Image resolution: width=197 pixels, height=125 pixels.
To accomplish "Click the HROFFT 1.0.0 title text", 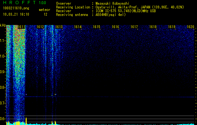I will pyautogui.click(x=25, y=2).
